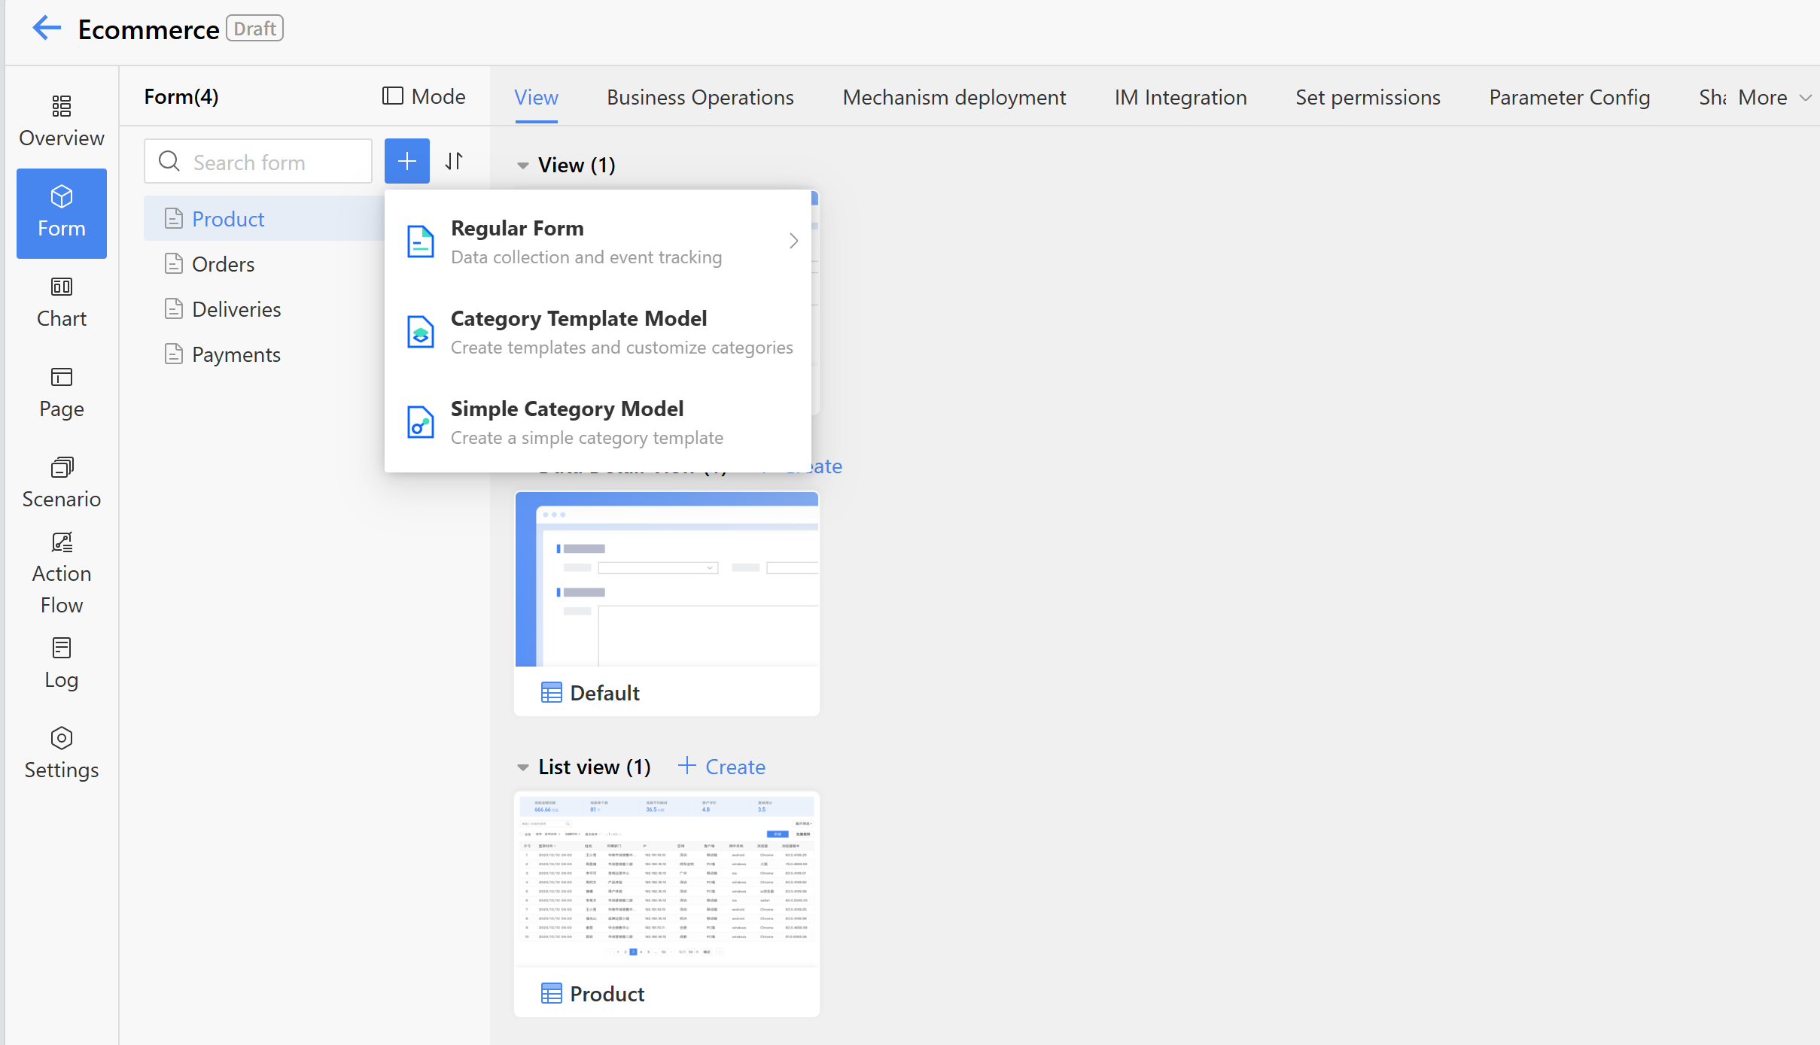The image size is (1820, 1045).
Task: Open Action Flow in the sidebar
Action: pos(61,573)
